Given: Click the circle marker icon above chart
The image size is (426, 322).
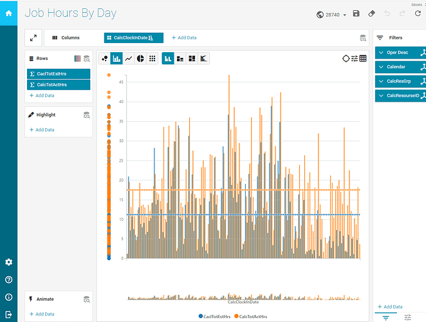Looking at the screenshot, I should [346, 59].
